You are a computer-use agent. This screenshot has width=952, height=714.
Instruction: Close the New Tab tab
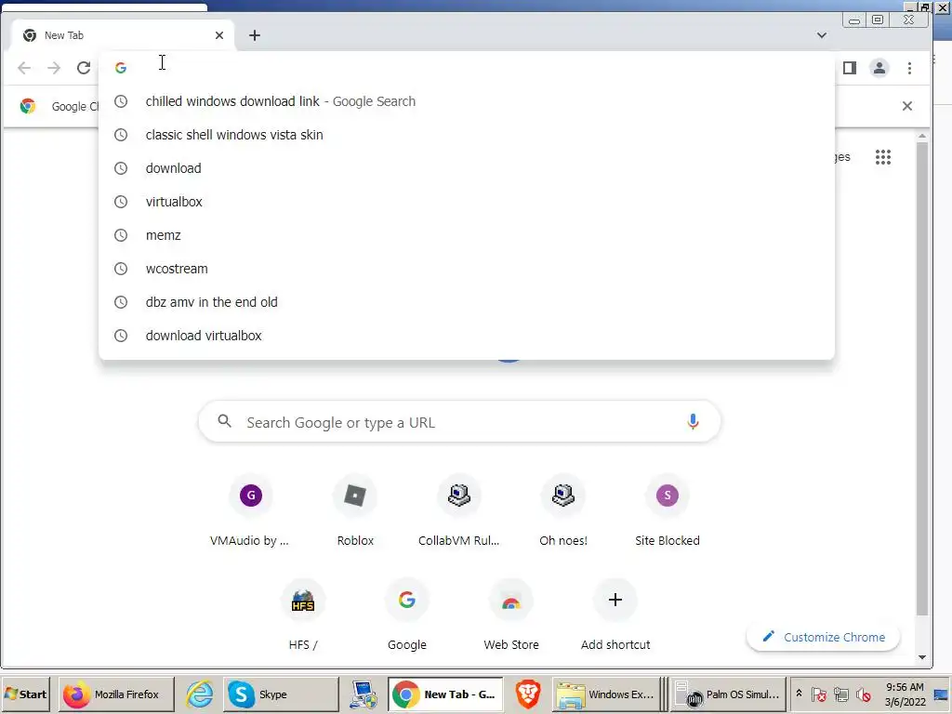tap(219, 36)
